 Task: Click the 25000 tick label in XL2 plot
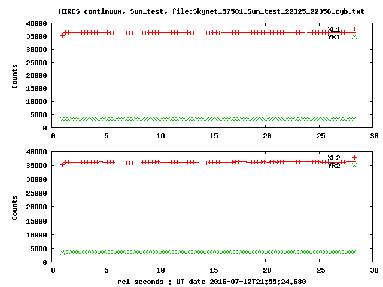click(x=37, y=193)
